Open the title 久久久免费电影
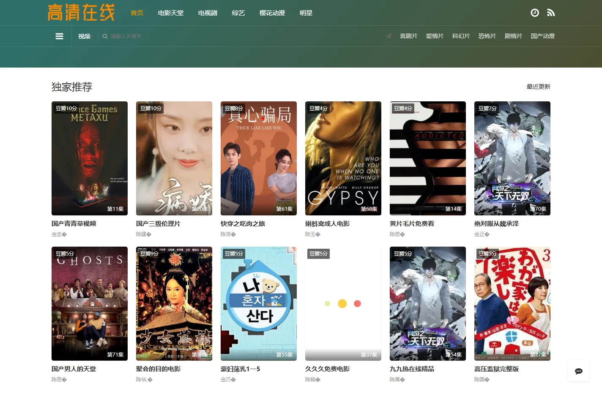The height and width of the screenshot is (394, 602). (x=327, y=369)
